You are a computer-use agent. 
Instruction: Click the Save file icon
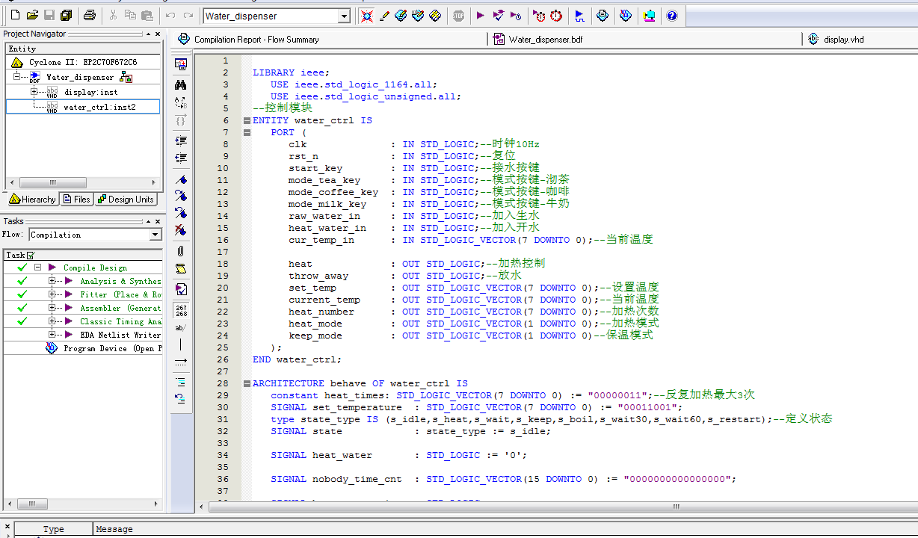pos(49,16)
